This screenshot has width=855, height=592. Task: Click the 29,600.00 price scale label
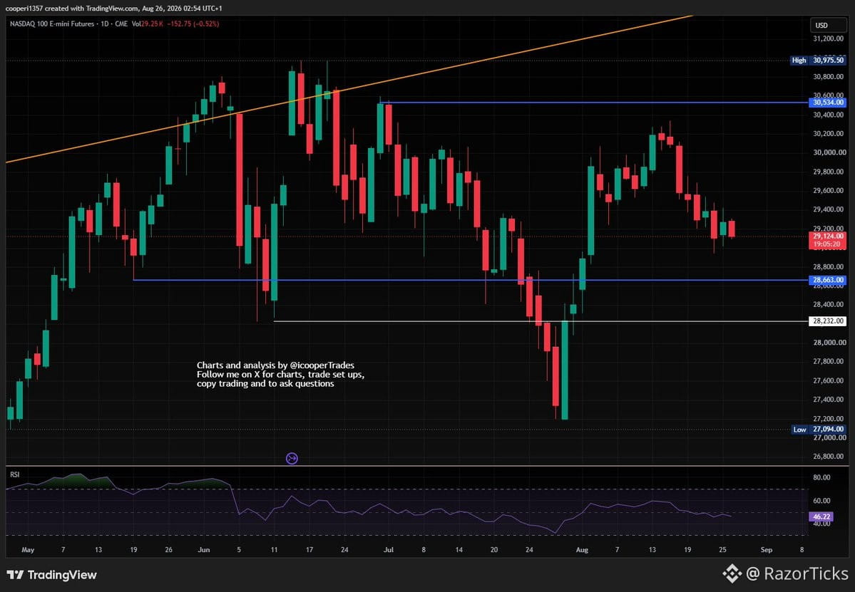829,191
